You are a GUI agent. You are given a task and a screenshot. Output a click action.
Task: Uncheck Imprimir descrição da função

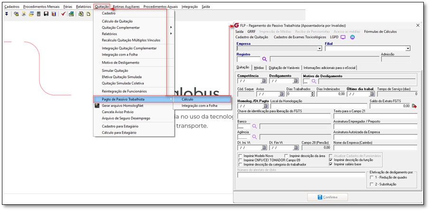(x=331, y=160)
